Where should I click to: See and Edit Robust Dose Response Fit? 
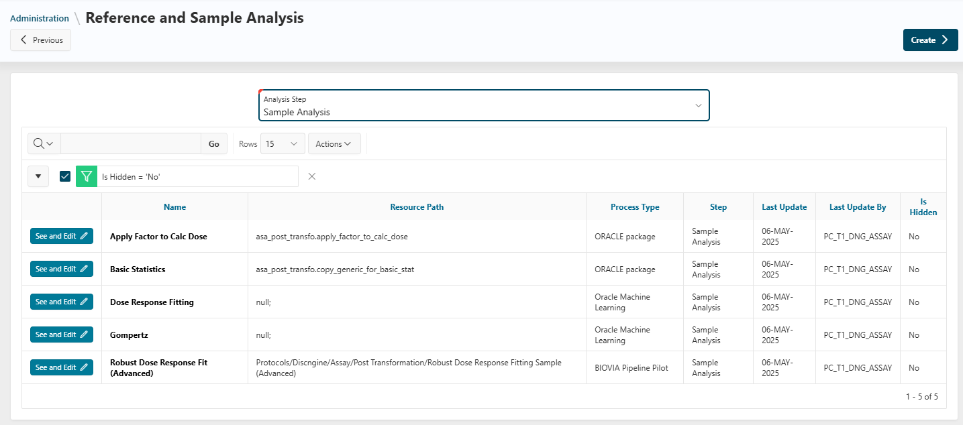point(62,367)
